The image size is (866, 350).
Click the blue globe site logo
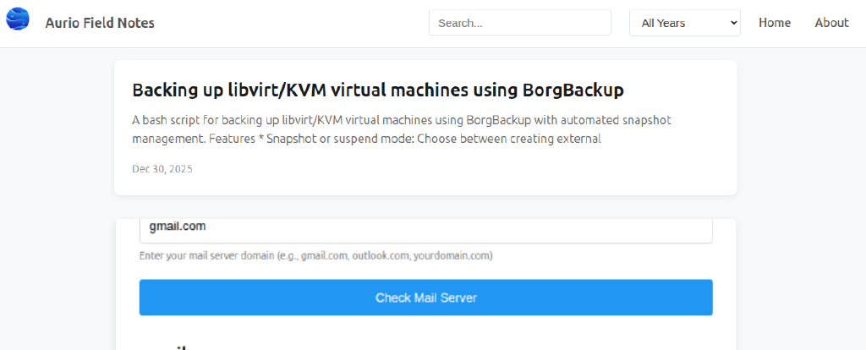[x=18, y=19]
